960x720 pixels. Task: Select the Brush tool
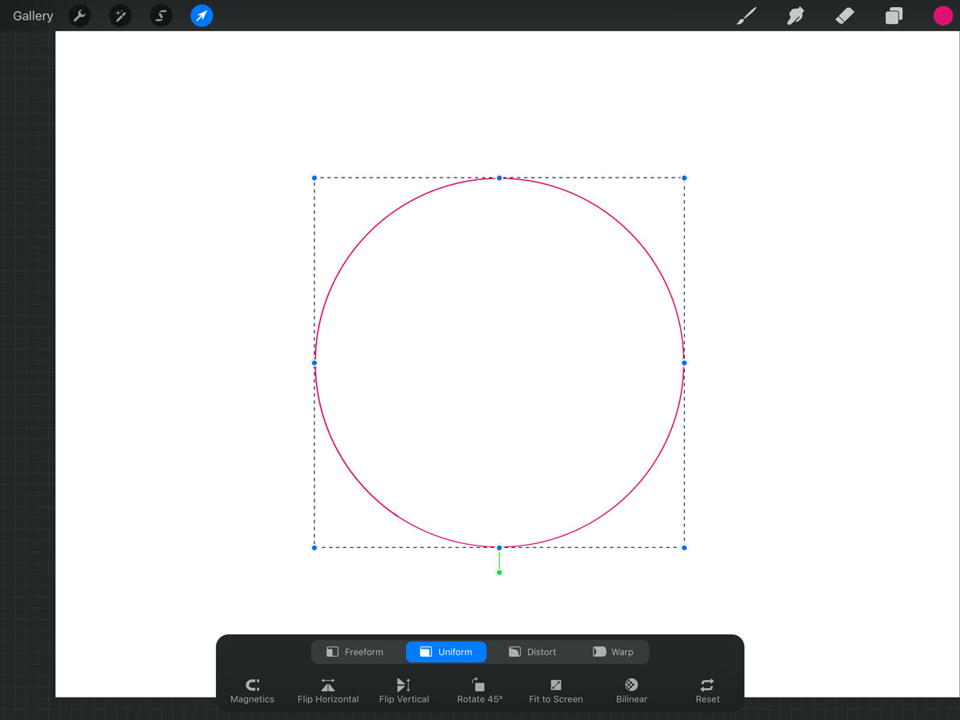[x=746, y=15]
